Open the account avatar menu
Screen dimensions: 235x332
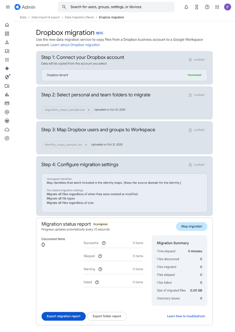(227, 7)
